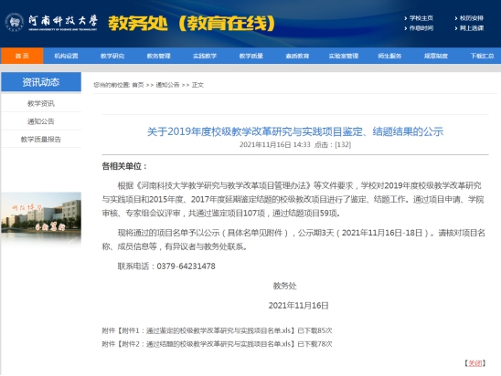Select 教学质量 in the navigation bar
The image size is (501, 376).
coord(251,56)
